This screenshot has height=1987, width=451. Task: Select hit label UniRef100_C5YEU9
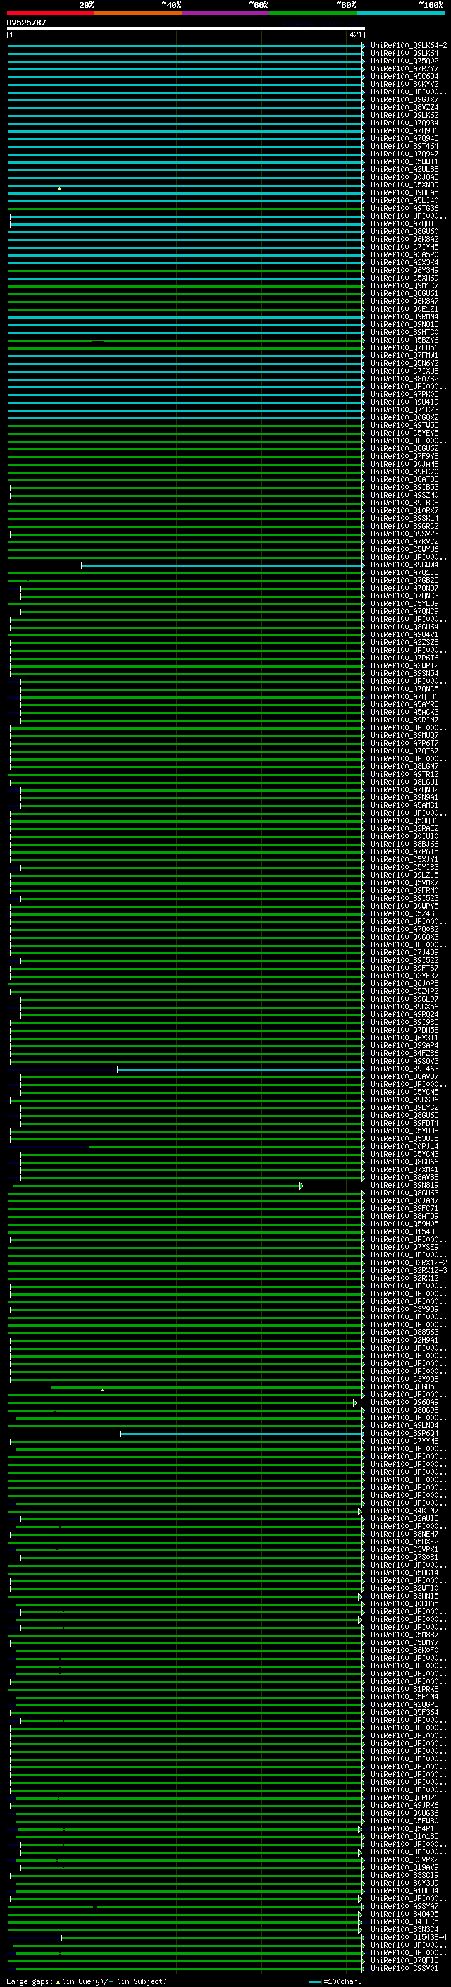coord(404,603)
